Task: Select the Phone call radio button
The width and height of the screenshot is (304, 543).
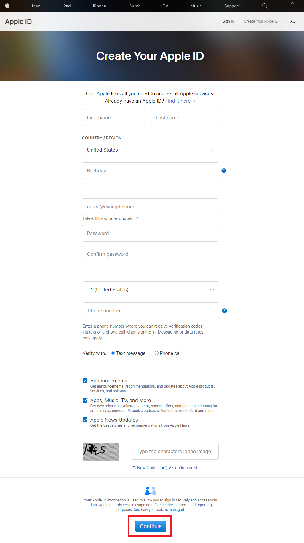Action: coord(156,353)
